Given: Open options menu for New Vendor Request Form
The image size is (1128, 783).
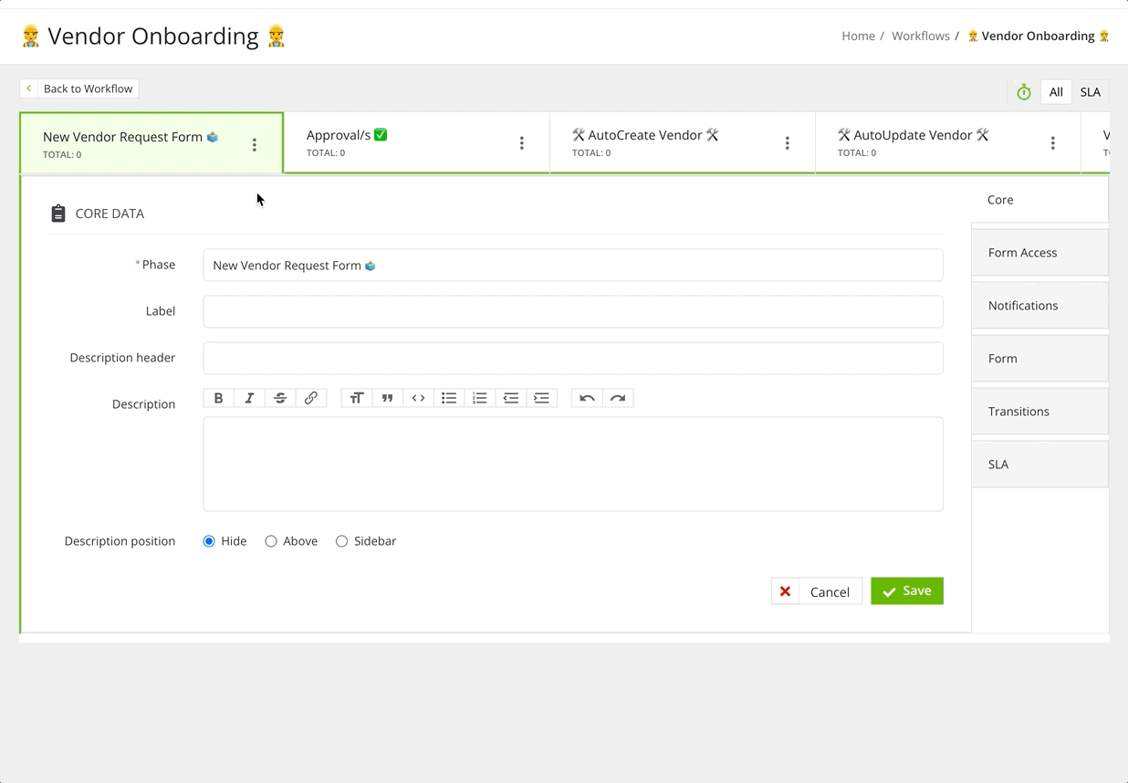Looking at the screenshot, I should pyautogui.click(x=255, y=144).
